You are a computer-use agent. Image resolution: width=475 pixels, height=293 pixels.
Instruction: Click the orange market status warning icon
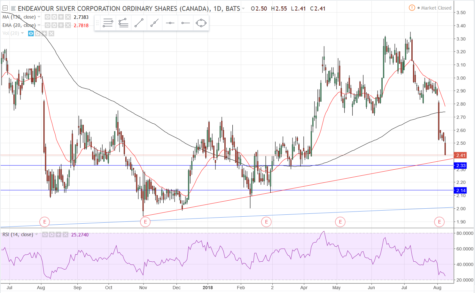pos(412,8)
